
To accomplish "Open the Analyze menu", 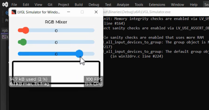I will click(x=123, y=5).
